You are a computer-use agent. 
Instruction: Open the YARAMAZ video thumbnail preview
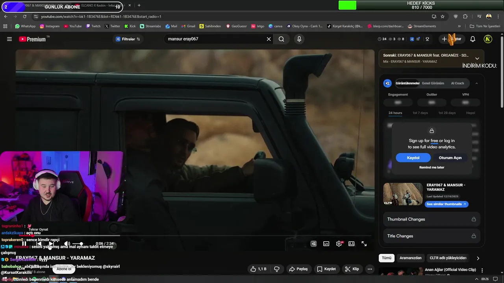pyautogui.click(x=403, y=194)
